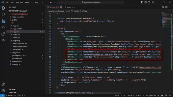Open the notifications bell in status bar
173x97 pixels.
pos(170,95)
